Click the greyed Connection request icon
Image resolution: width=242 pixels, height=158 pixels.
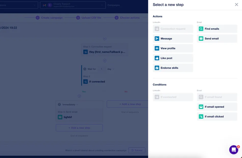coord(157,29)
